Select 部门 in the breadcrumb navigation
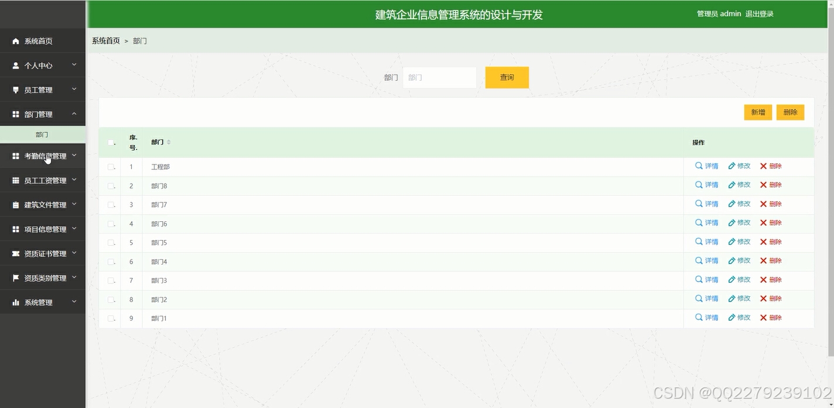This screenshot has width=834, height=408. pos(139,40)
